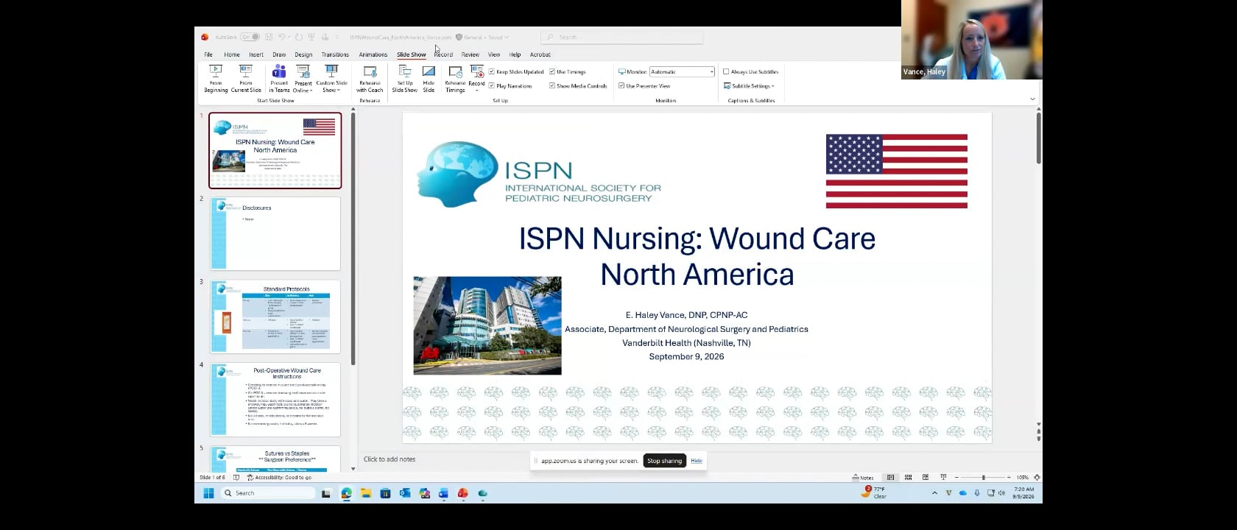Toggle the AutoSave switch

point(250,37)
